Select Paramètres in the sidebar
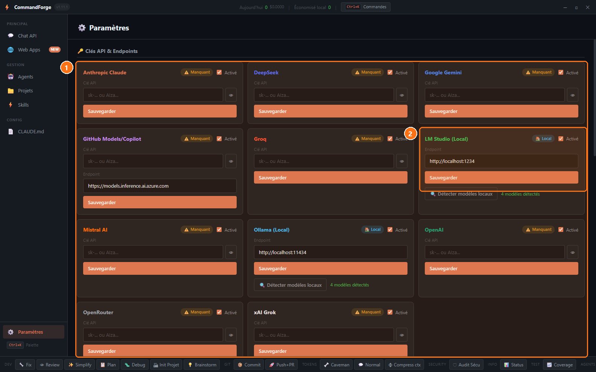Image resolution: width=596 pixels, height=372 pixels. tap(33, 332)
